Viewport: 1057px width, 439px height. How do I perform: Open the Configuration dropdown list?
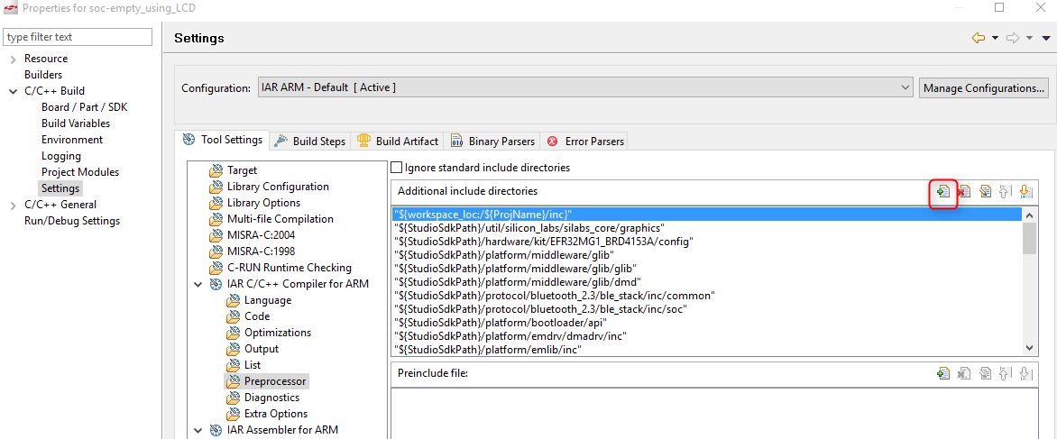click(905, 87)
